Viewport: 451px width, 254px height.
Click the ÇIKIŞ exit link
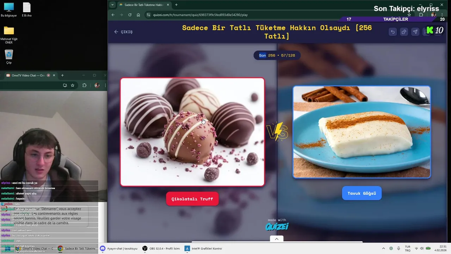tap(123, 32)
